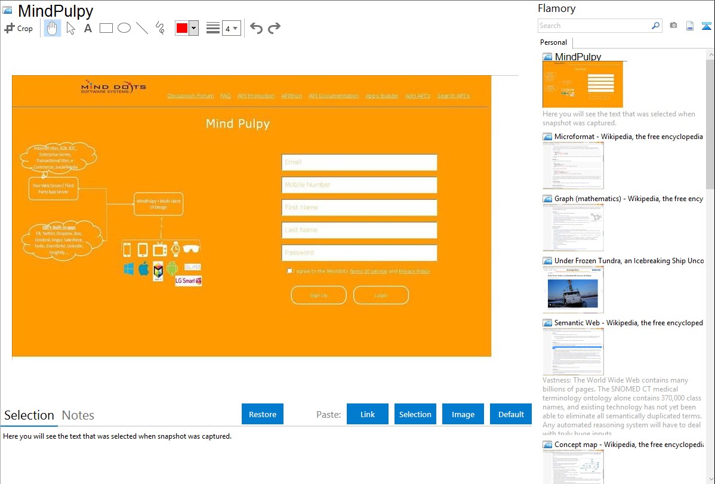
Task: Check the terms of service agreement box
Action: (x=289, y=271)
